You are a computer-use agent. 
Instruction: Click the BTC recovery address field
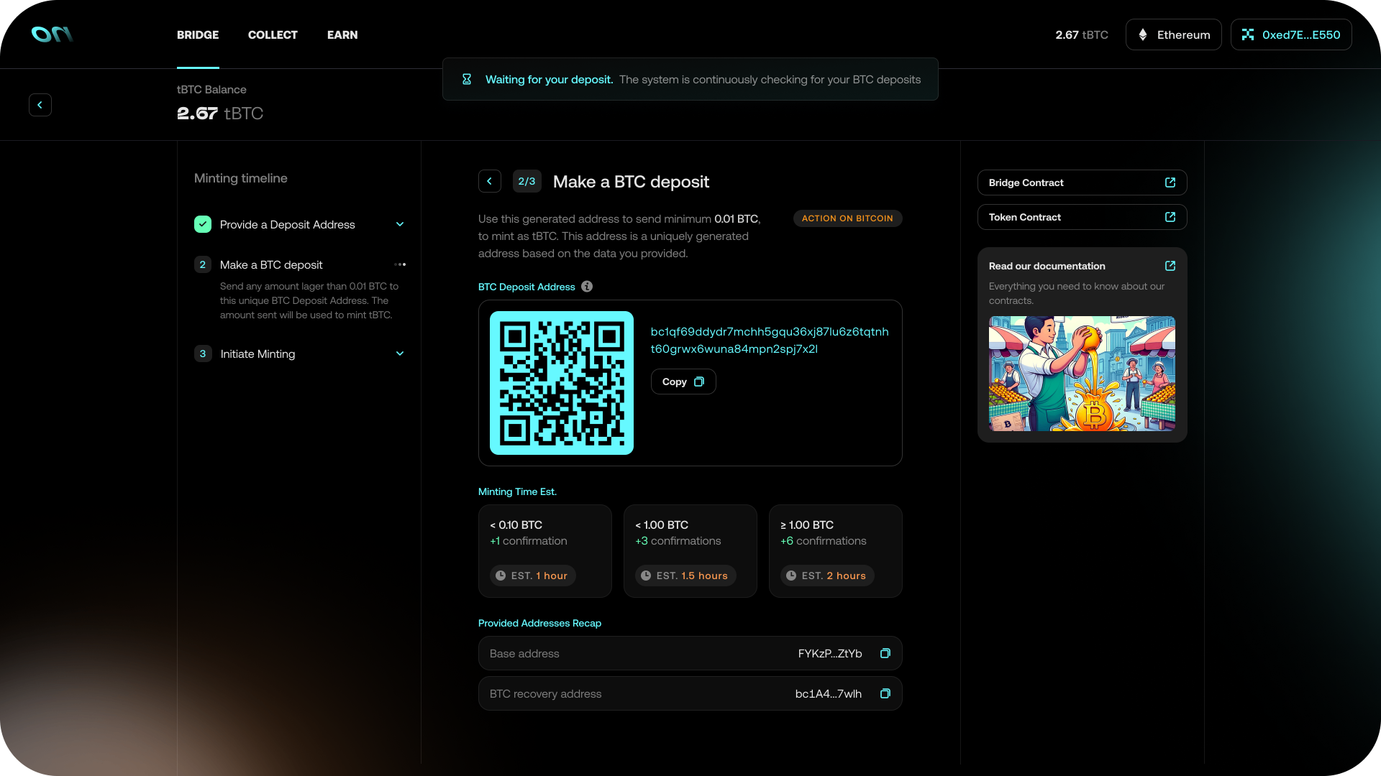click(690, 693)
